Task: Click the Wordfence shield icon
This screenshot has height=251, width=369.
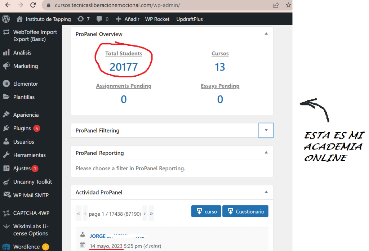Action: coord(6,247)
